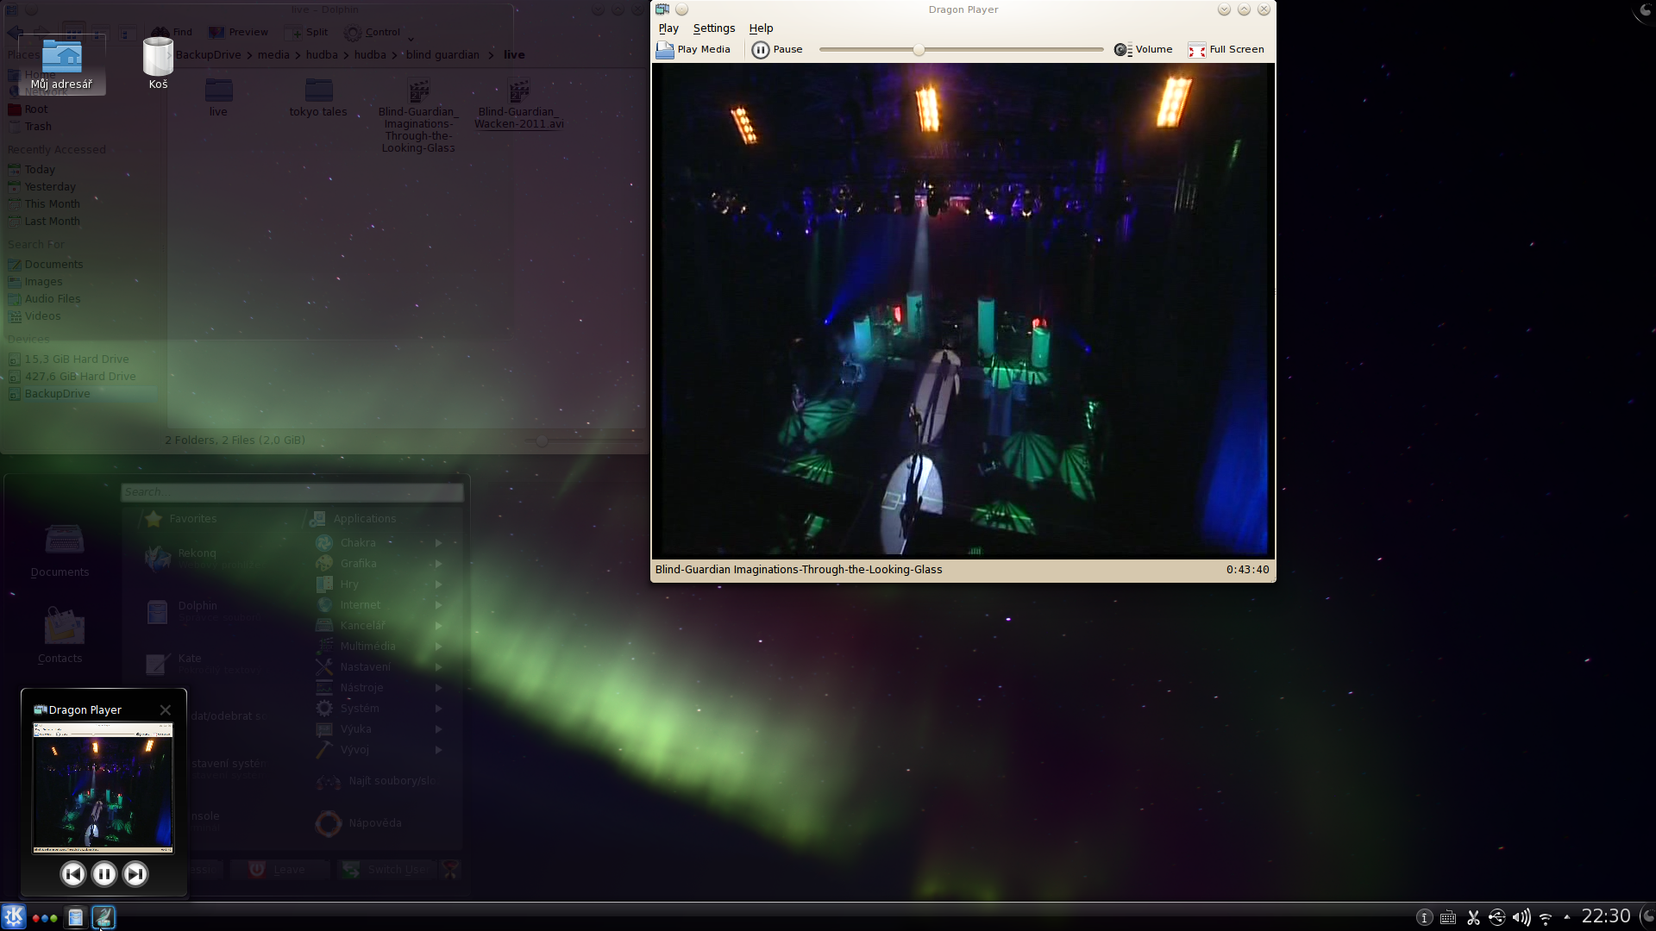Open the Volume control in Dragon Player
This screenshot has width=1656, height=931.
[1143, 50]
